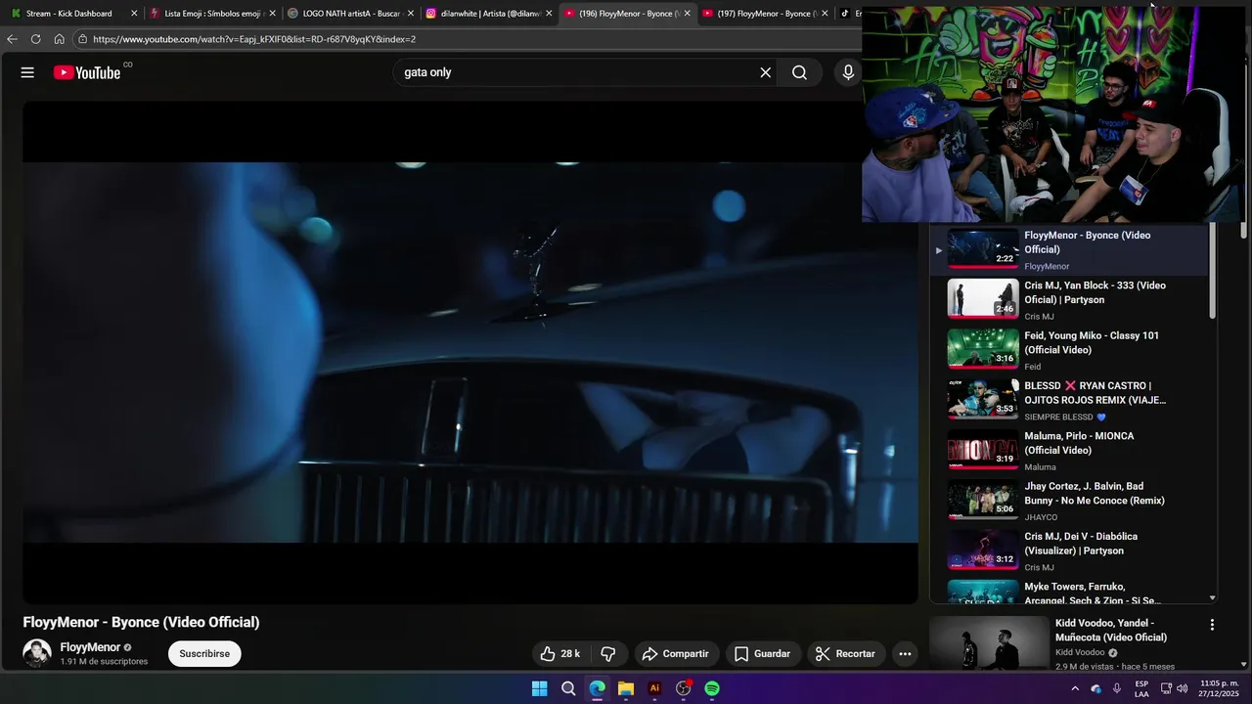Close the LOGO NATH artistA tab
This screenshot has height=704, width=1252.
pos(410,14)
